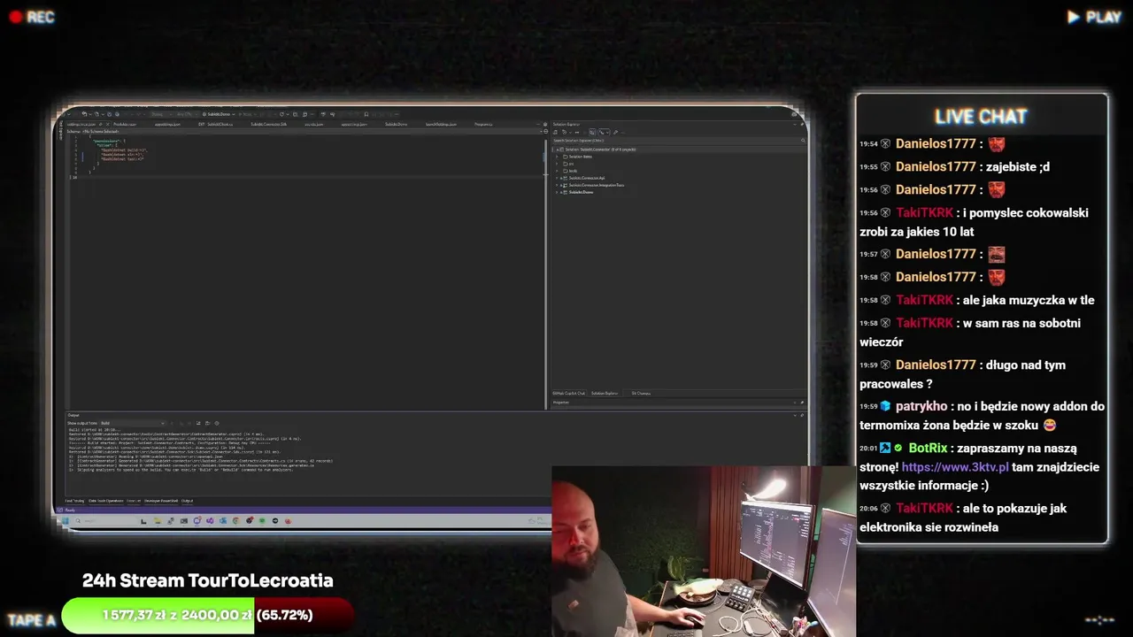1133x637 pixels.
Task: Open the Show output from Build dropdown
Action: coord(133,423)
